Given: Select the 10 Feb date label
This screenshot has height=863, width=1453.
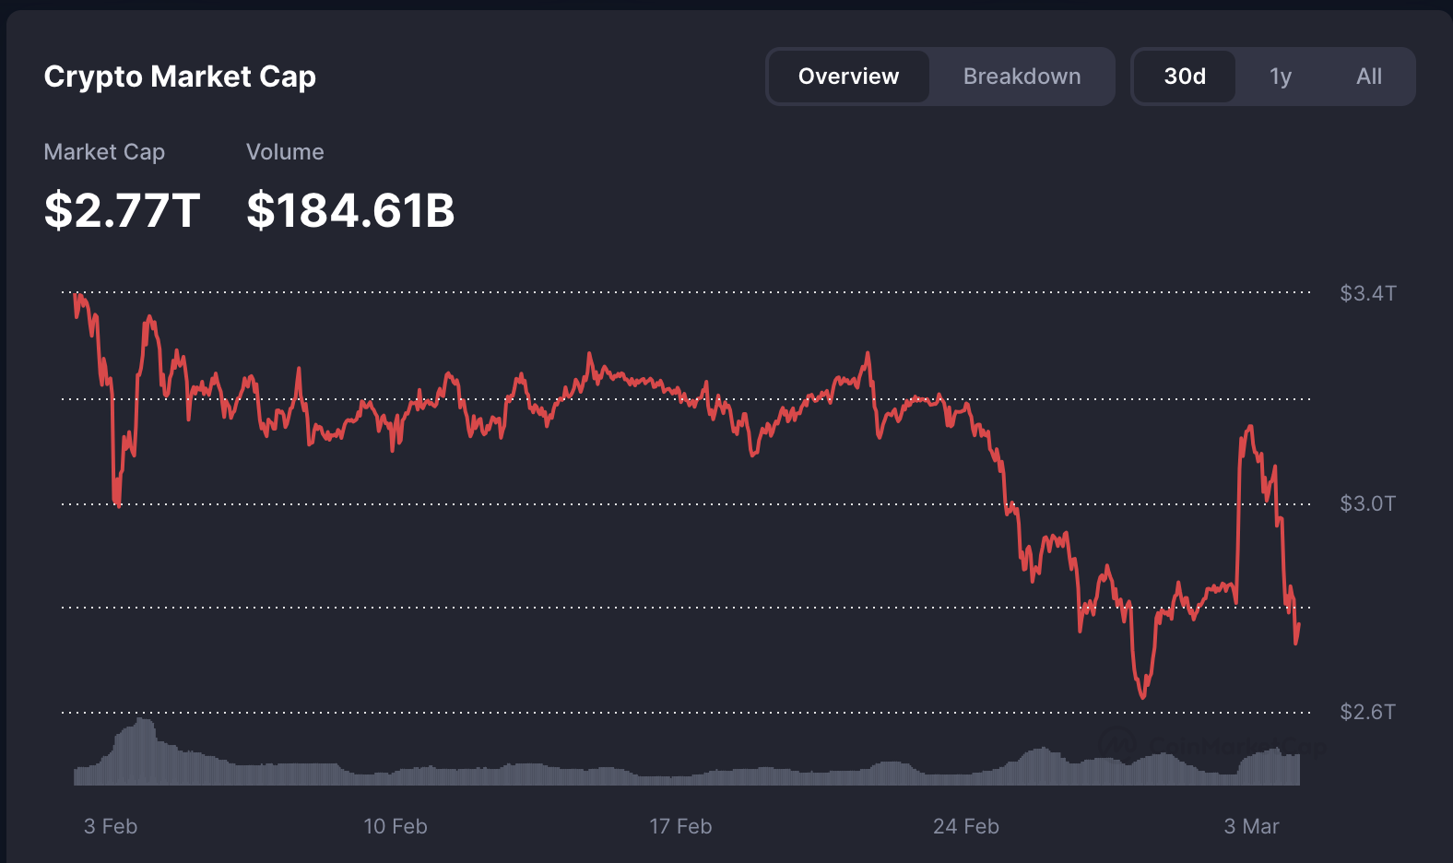Looking at the screenshot, I should [396, 827].
